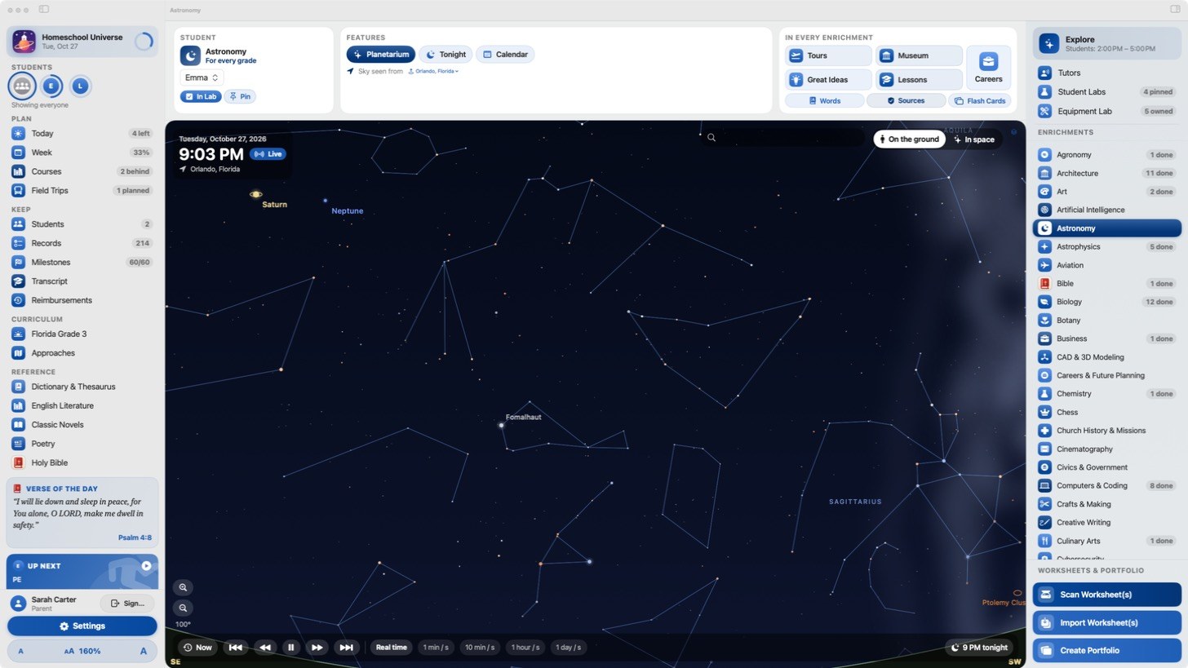The height and width of the screenshot is (668, 1188).
Task: Open the planetarium search magnifier
Action: (x=711, y=138)
